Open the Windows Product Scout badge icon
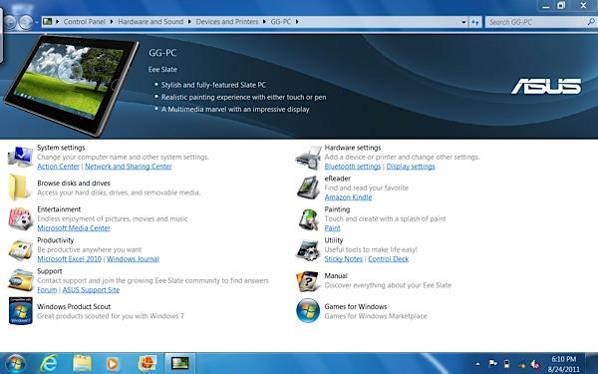Screen dimensions: 598x374 [20, 310]
